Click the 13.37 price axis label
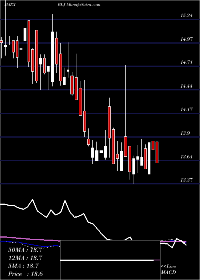This screenshot has width=200, height=280. point(187,180)
